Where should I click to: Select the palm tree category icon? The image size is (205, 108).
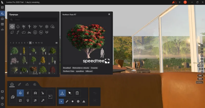point(24,27)
